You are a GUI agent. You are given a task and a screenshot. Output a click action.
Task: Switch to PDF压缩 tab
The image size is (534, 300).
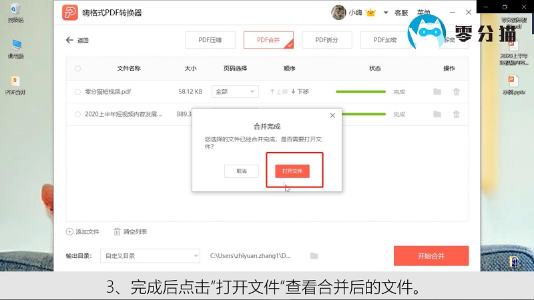click(x=210, y=40)
